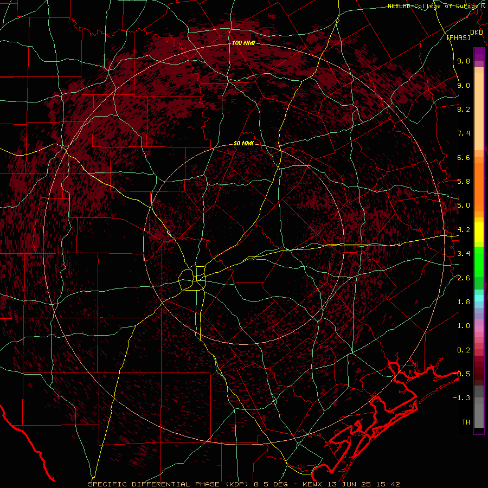Click the 5.8 scale value

(x=464, y=182)
